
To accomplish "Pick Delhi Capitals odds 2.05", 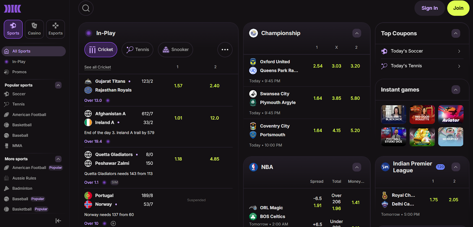I will pyautogui.click(x=453, y=200).
